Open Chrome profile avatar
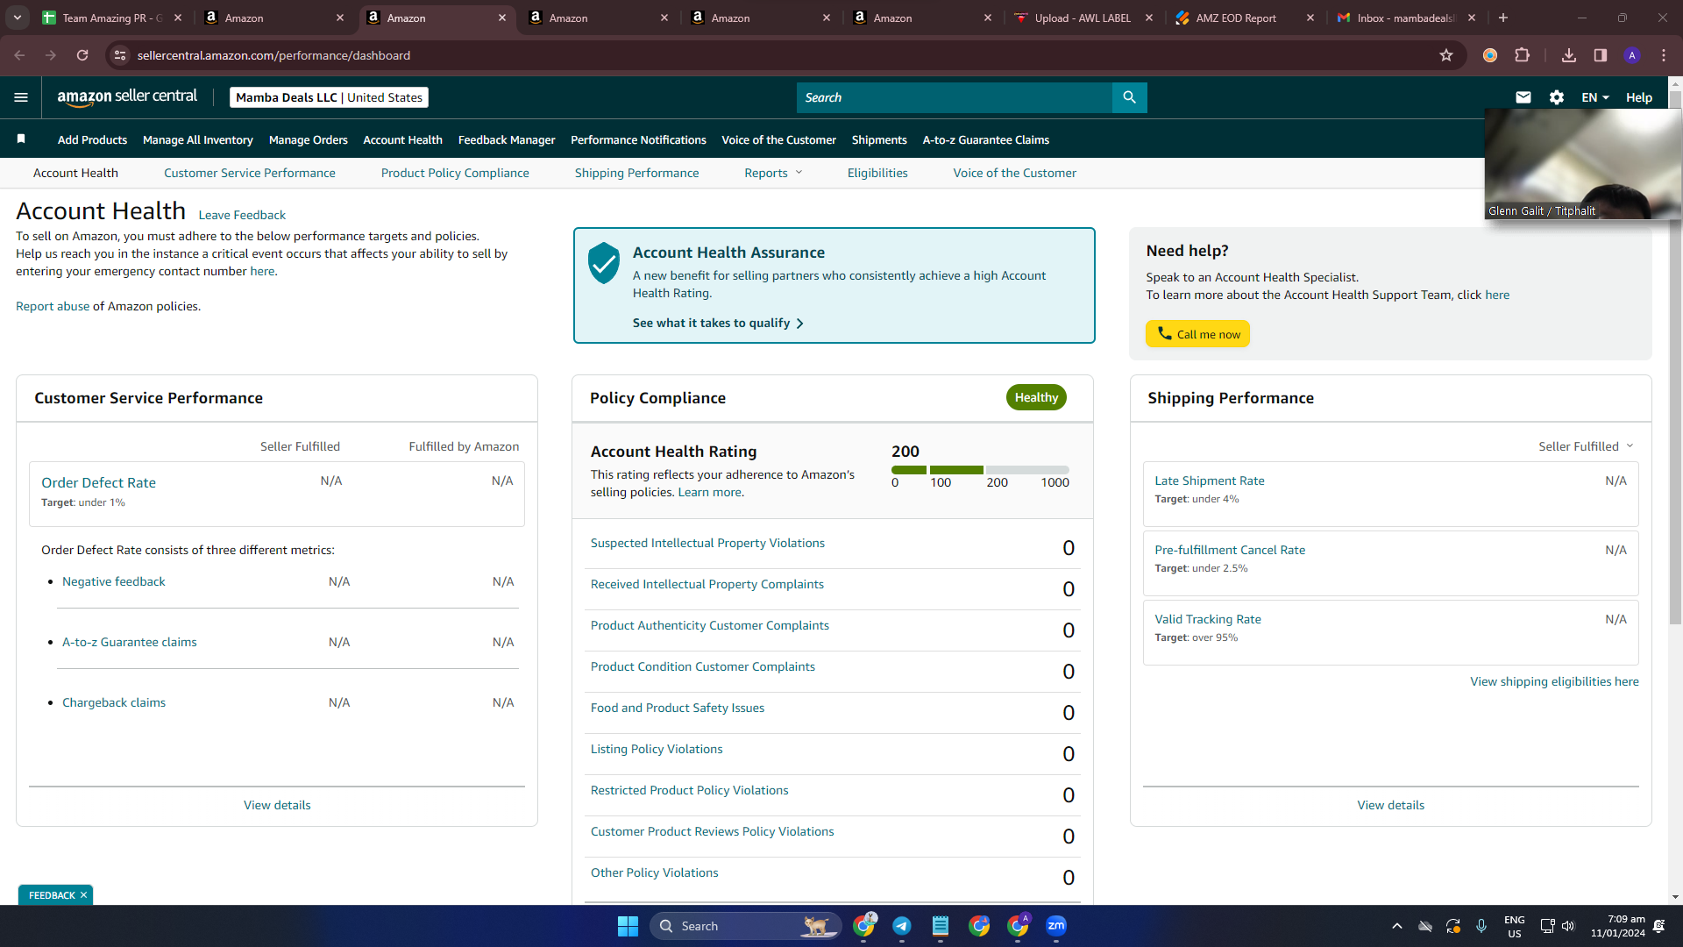This screenshot has width=1683, height=947. (x=1632, y=55)
